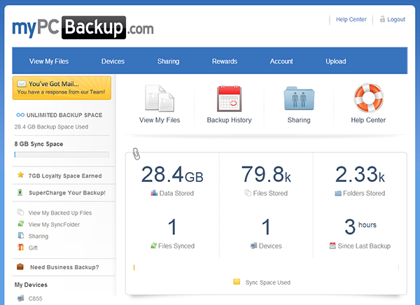Click the computer icon beside C855
The width and height of the screenshot is (420, 305).
(20, 298)
